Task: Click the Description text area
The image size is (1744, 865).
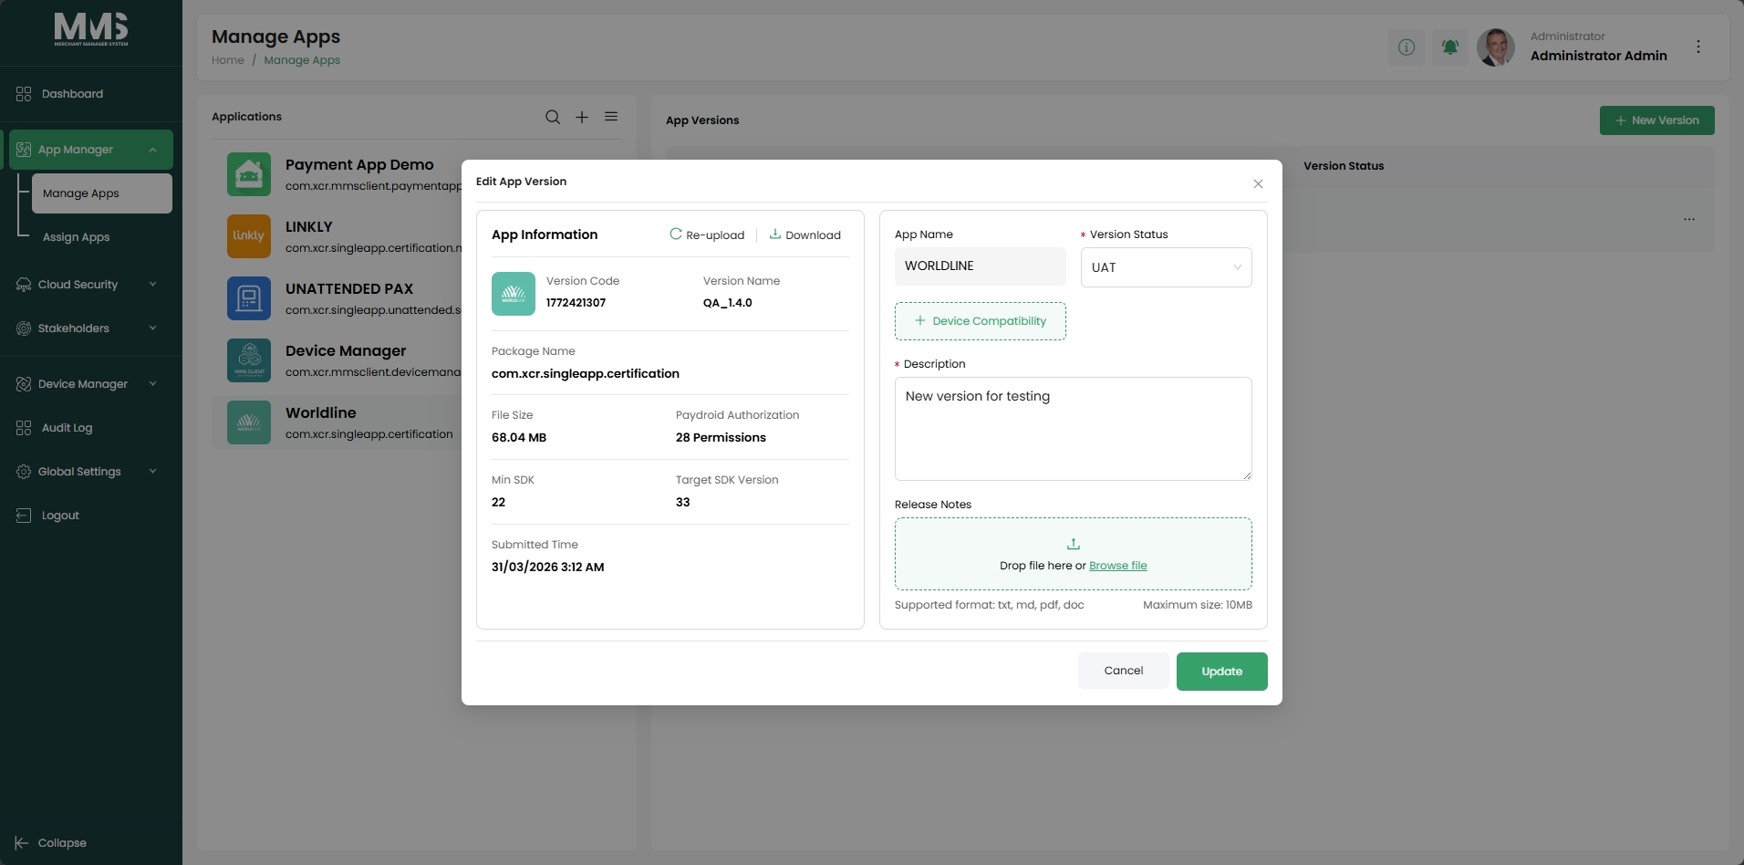Action: click(1074, 429)
